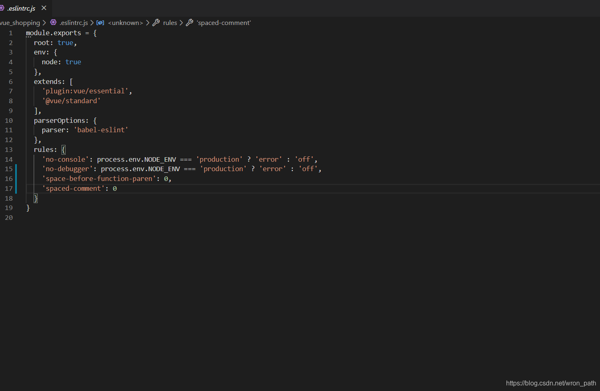This screenshot has height=391, width=600.
Task: Click 'plugin:vue/essential' string
Action: (x=85, y=91)
